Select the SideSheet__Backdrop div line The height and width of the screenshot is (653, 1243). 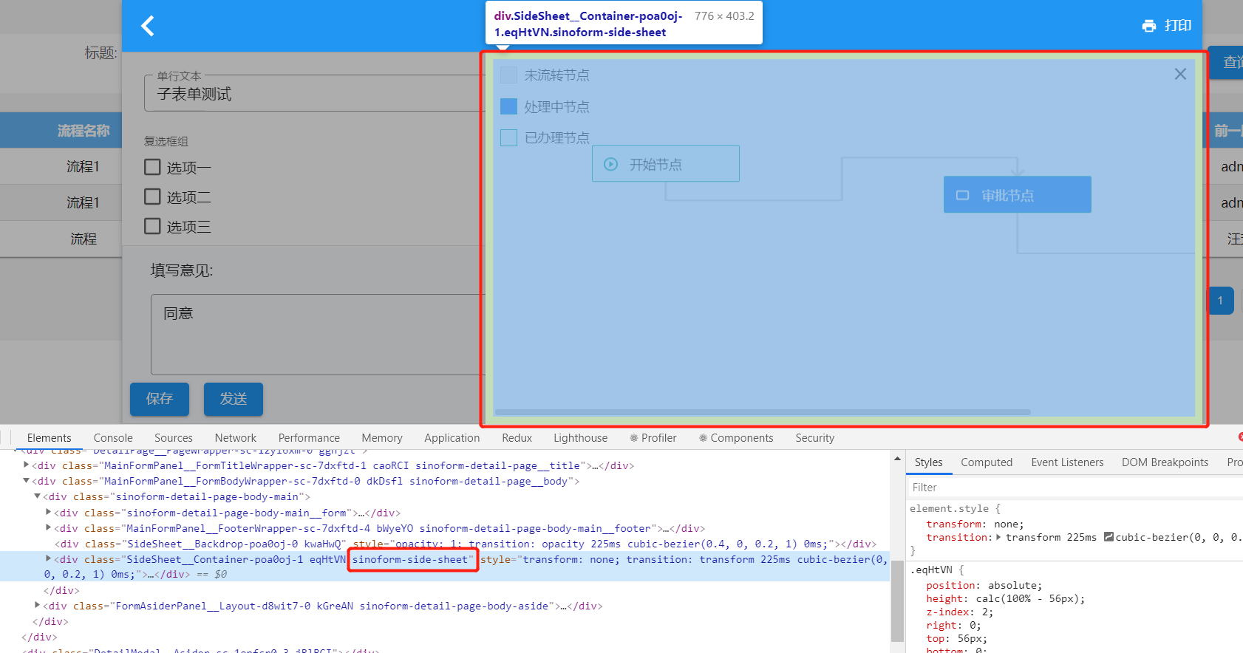(x=466, y=544)
